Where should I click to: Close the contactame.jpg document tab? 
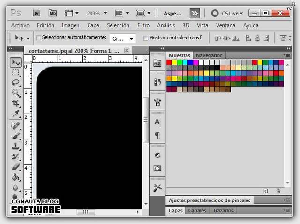pyautogui.click(x=127, y=51)
